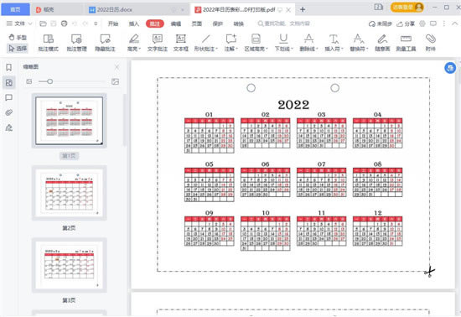Expand the Underline (下划线) dropdown
Viewport: 461px width, 317px height.
pyautogui.click(x=283, y=43)
